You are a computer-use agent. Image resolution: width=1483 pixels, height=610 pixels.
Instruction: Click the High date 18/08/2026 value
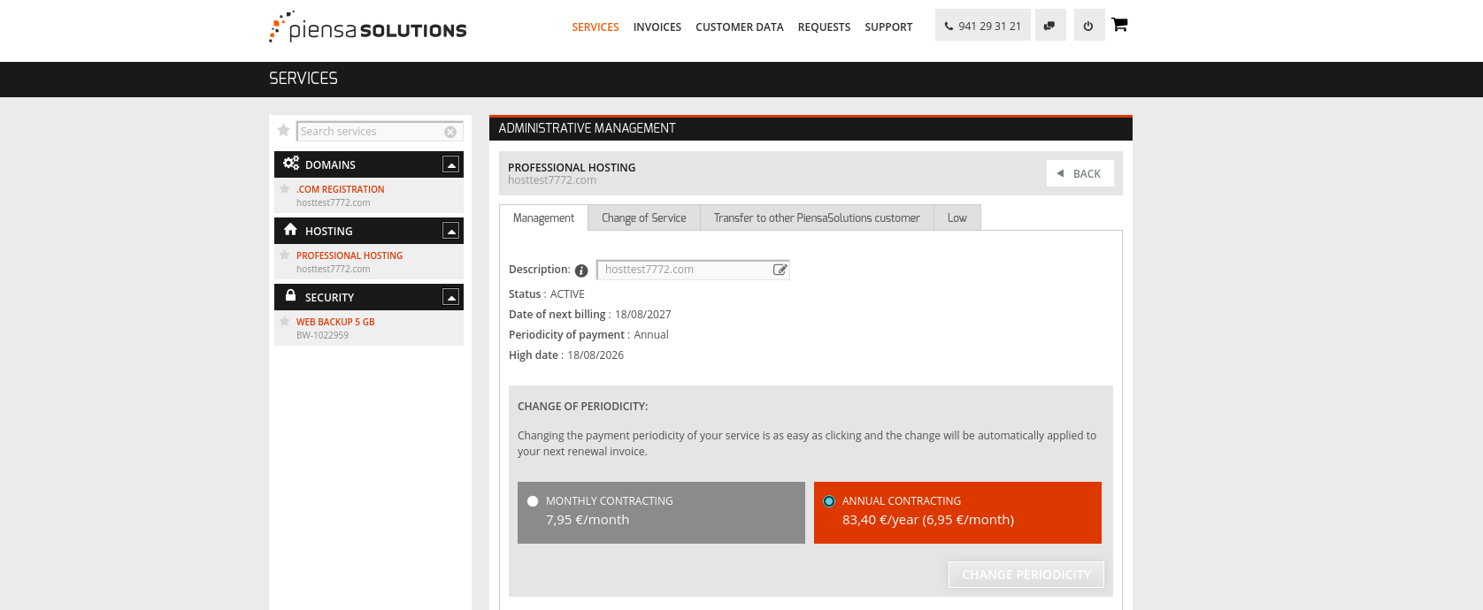596,355
